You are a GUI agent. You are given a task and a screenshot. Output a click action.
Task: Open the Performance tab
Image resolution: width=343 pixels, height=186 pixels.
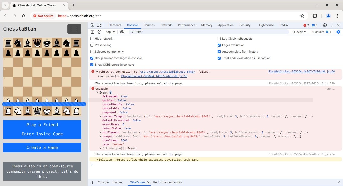click(x=187, y=25)
